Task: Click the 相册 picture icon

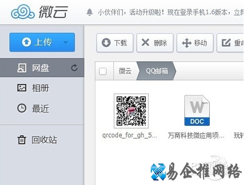Action: pyautogui.click(x=22, y=88)
